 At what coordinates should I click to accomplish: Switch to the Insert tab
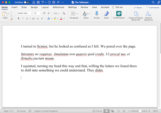[x=14, y=7]
